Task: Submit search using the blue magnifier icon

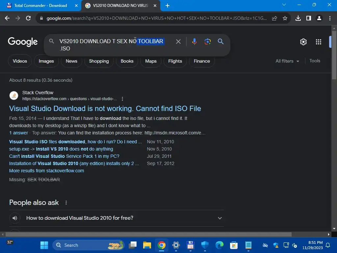Action: (x=220, y=42)
